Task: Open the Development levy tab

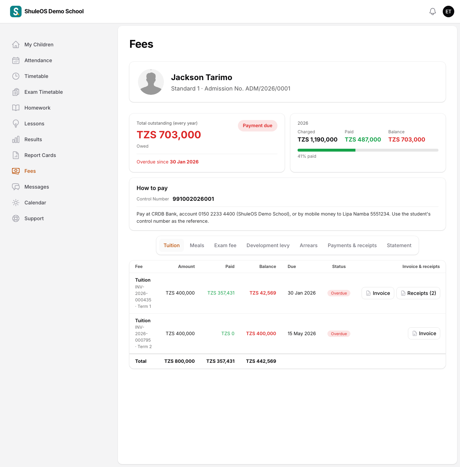Action: [x=268, y=245]
